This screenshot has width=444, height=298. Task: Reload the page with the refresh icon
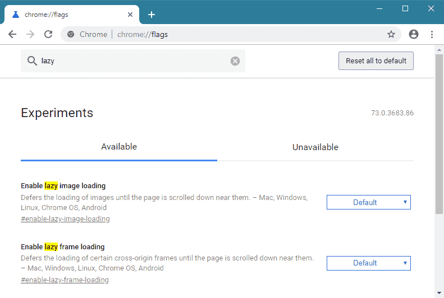pos(48,34)
